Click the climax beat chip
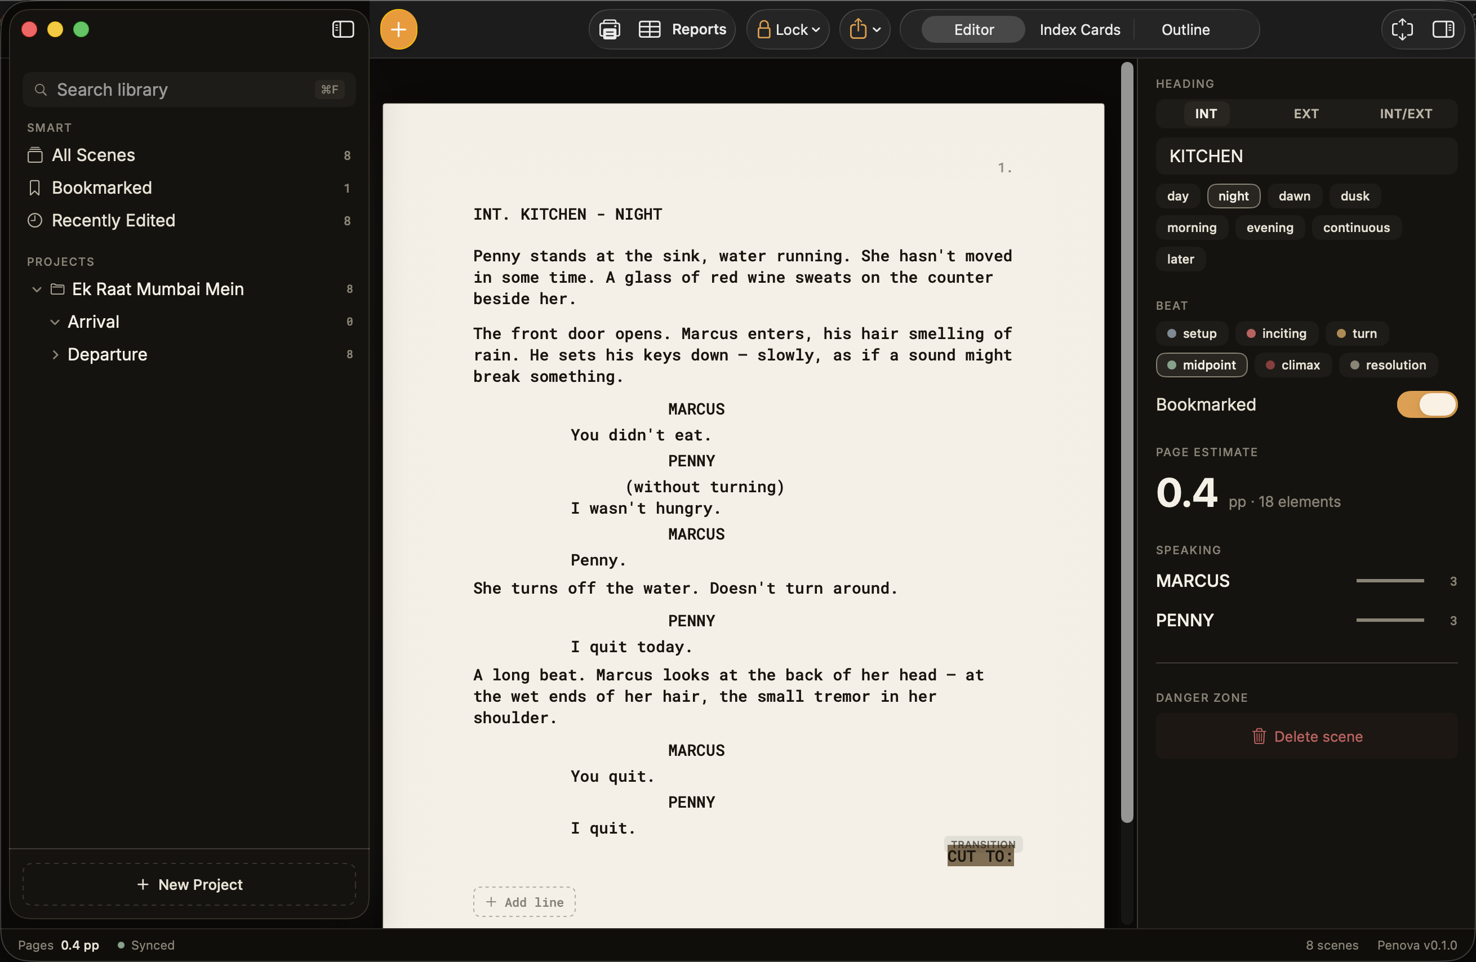 click(1292, 365)
